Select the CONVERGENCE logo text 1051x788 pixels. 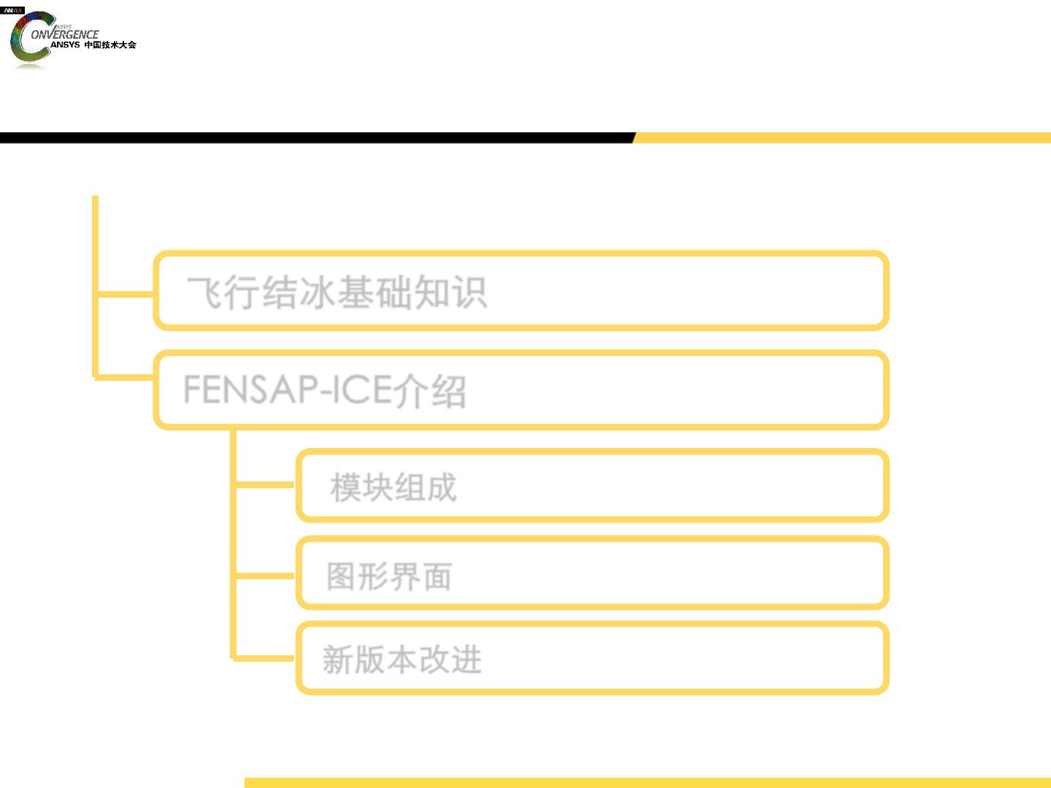[x=64, y=34]
